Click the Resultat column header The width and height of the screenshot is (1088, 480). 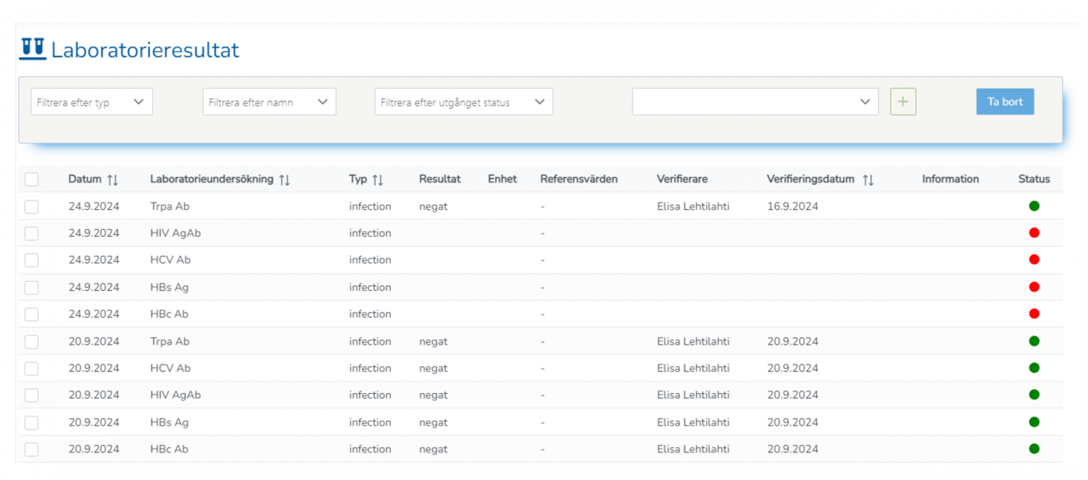point(439,179)
